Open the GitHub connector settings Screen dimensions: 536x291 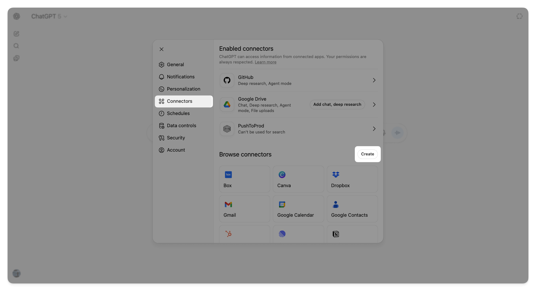tap(298, 80)
